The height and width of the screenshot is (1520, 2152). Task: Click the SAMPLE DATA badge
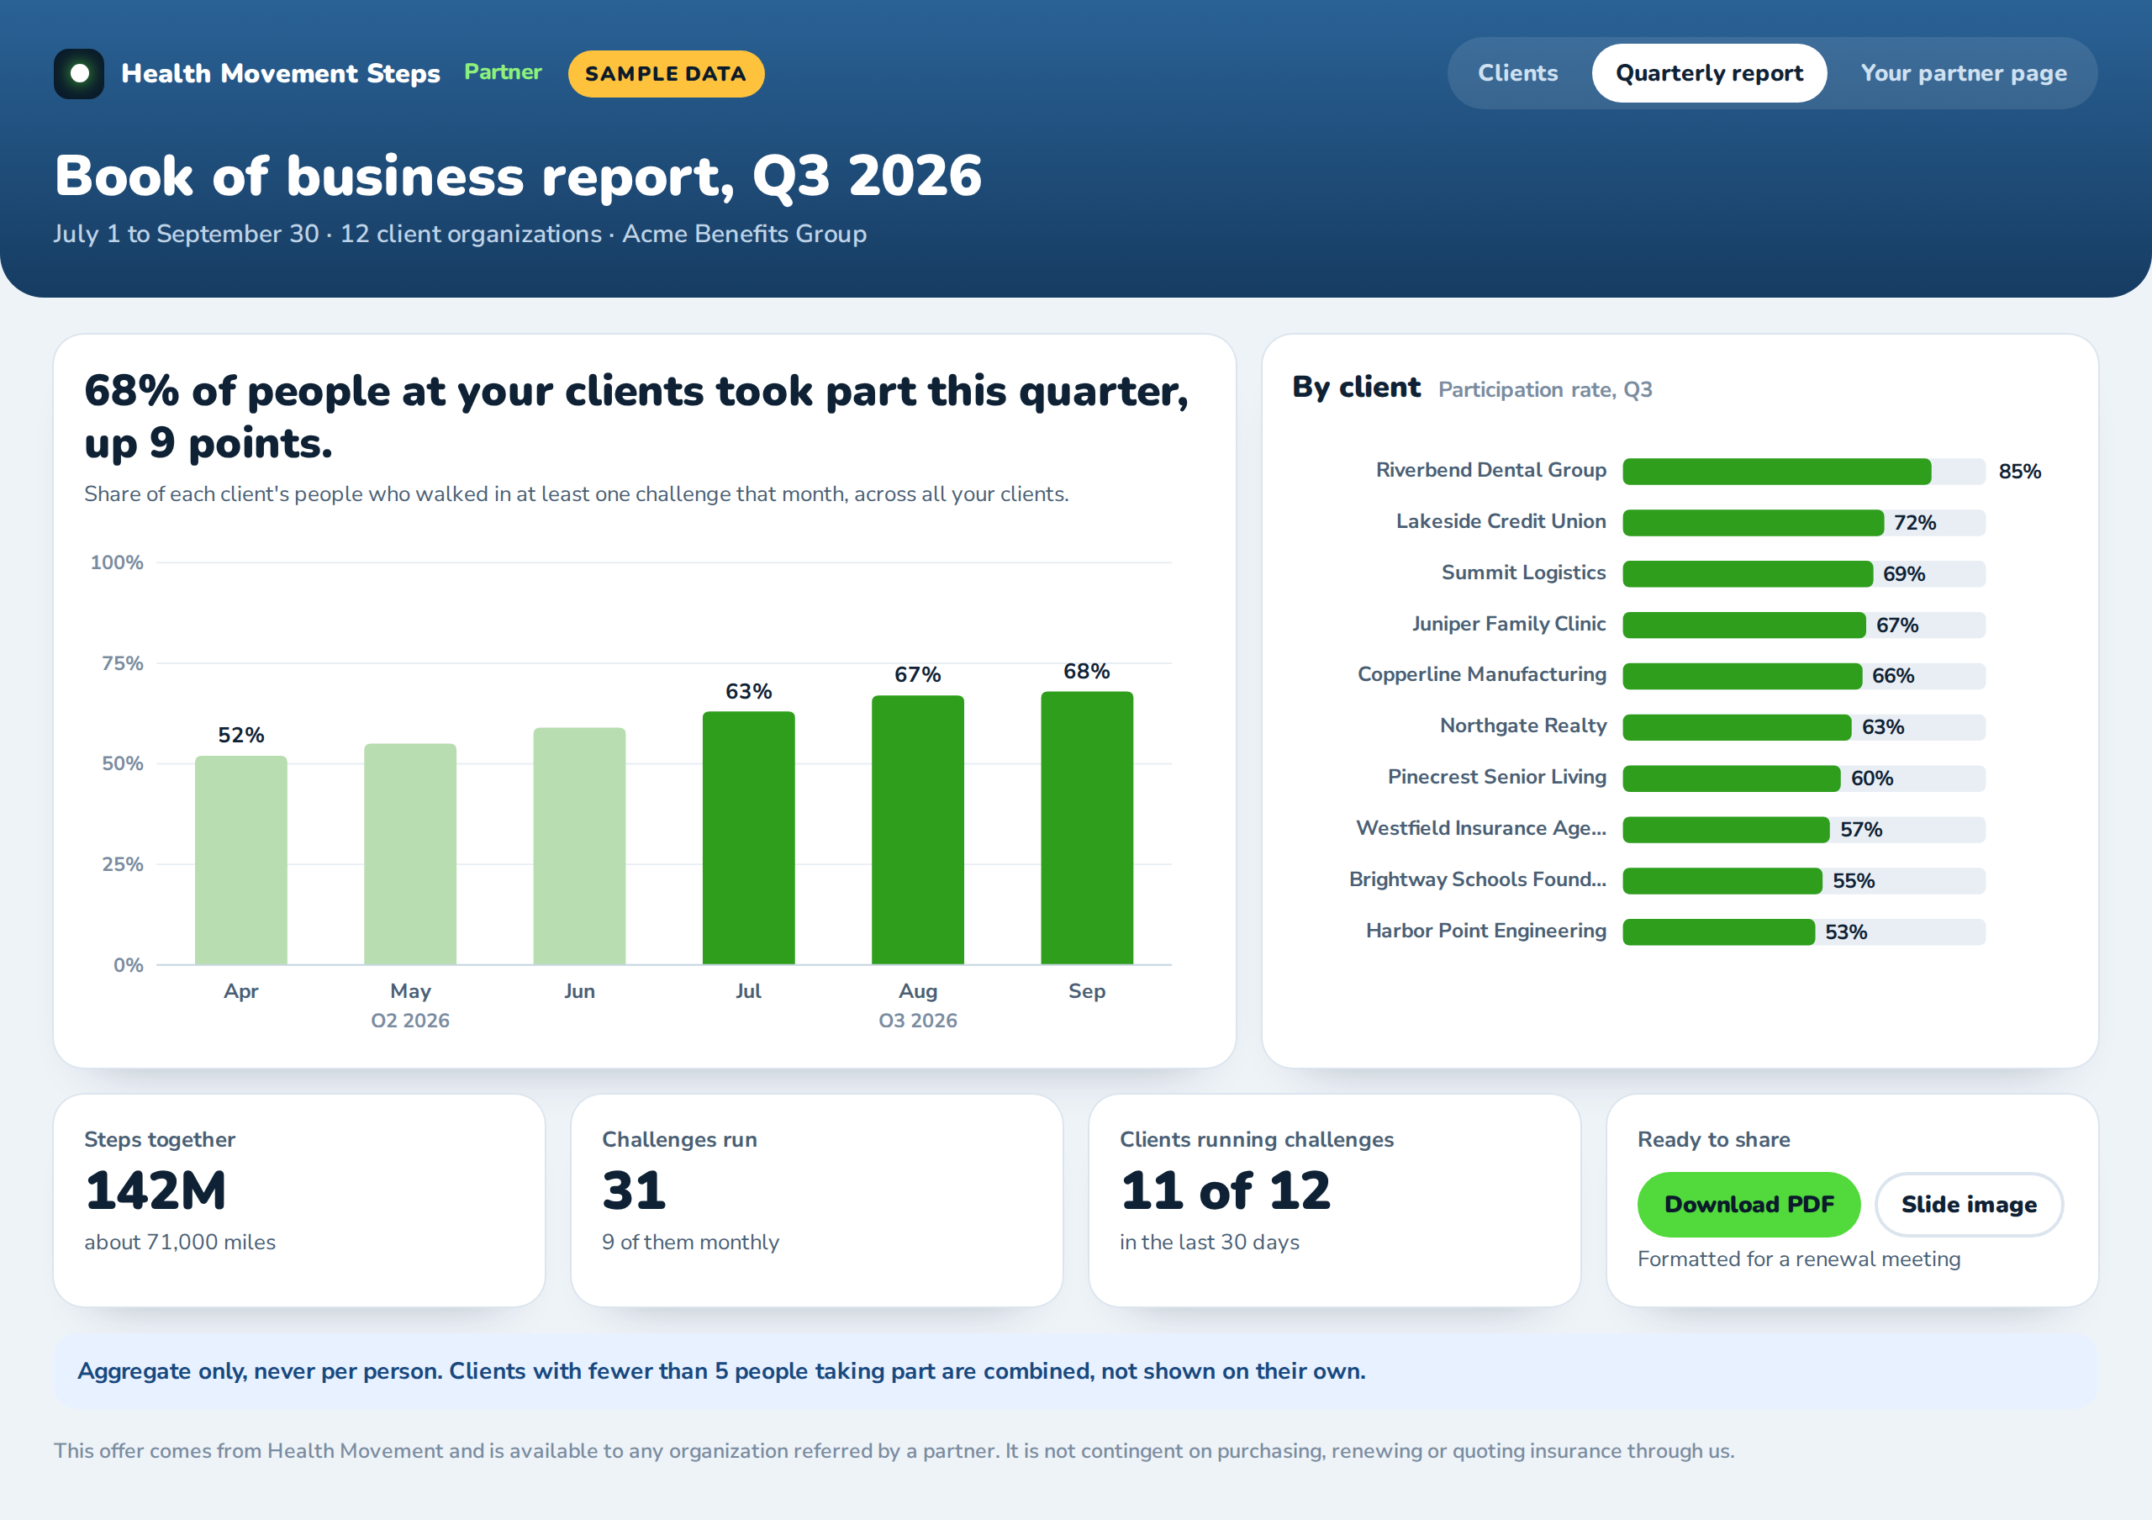(666, 74)
